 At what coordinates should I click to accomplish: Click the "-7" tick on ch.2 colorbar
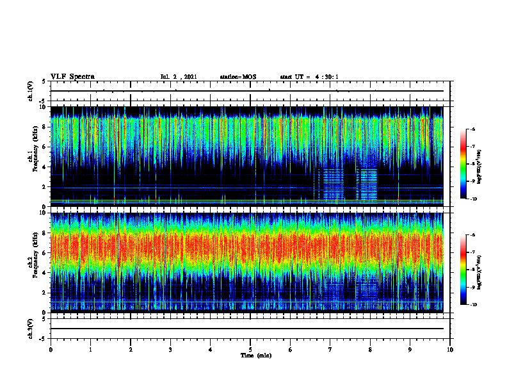(x=472, y=252)
